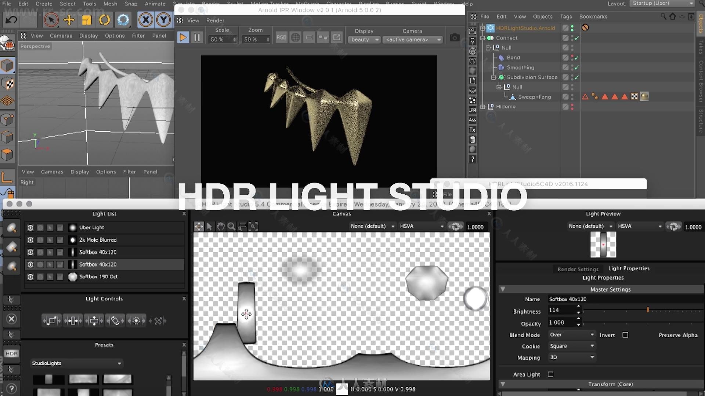
Task: Select the Rotate tool icon
Action: click(x=105, y=20)
